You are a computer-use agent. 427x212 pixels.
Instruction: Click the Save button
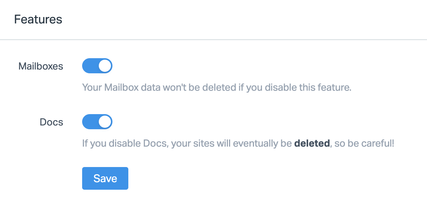pos(105,178)
